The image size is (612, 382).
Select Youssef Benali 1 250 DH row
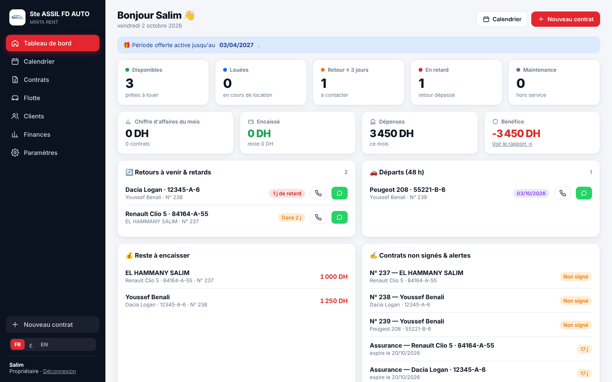[x=236, y=301]
